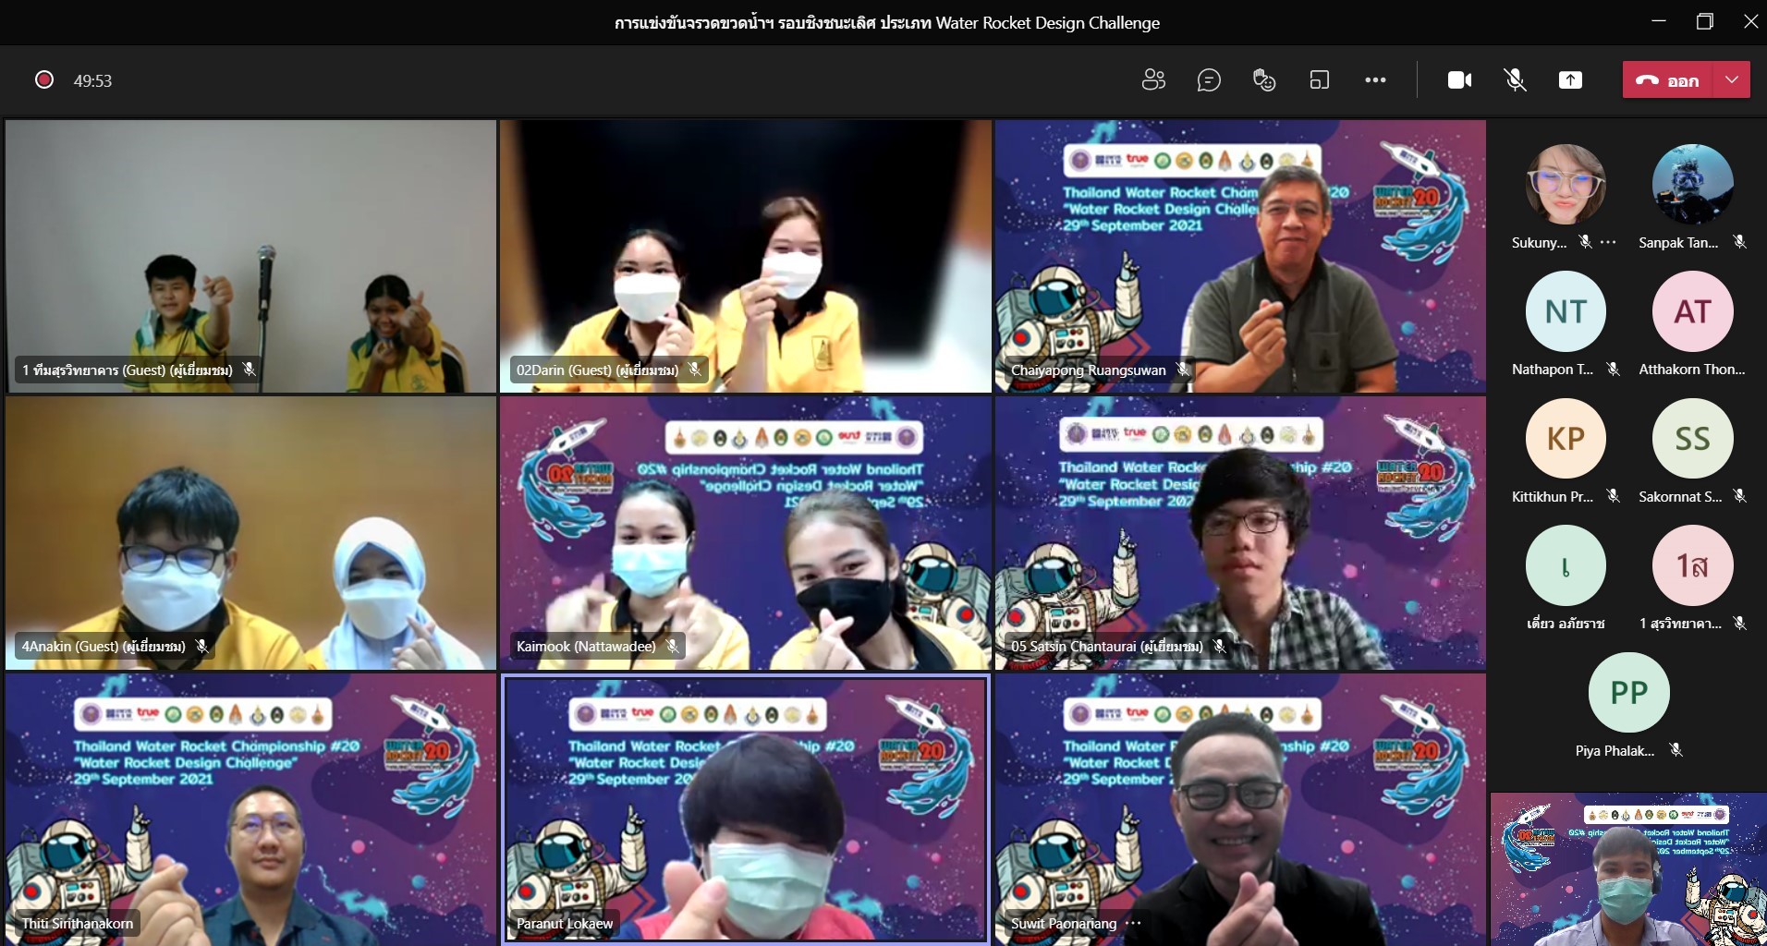Open options next to Suwit Paonariang's name
Screen dimensions: 1767x946
[x=1134, y=923]
